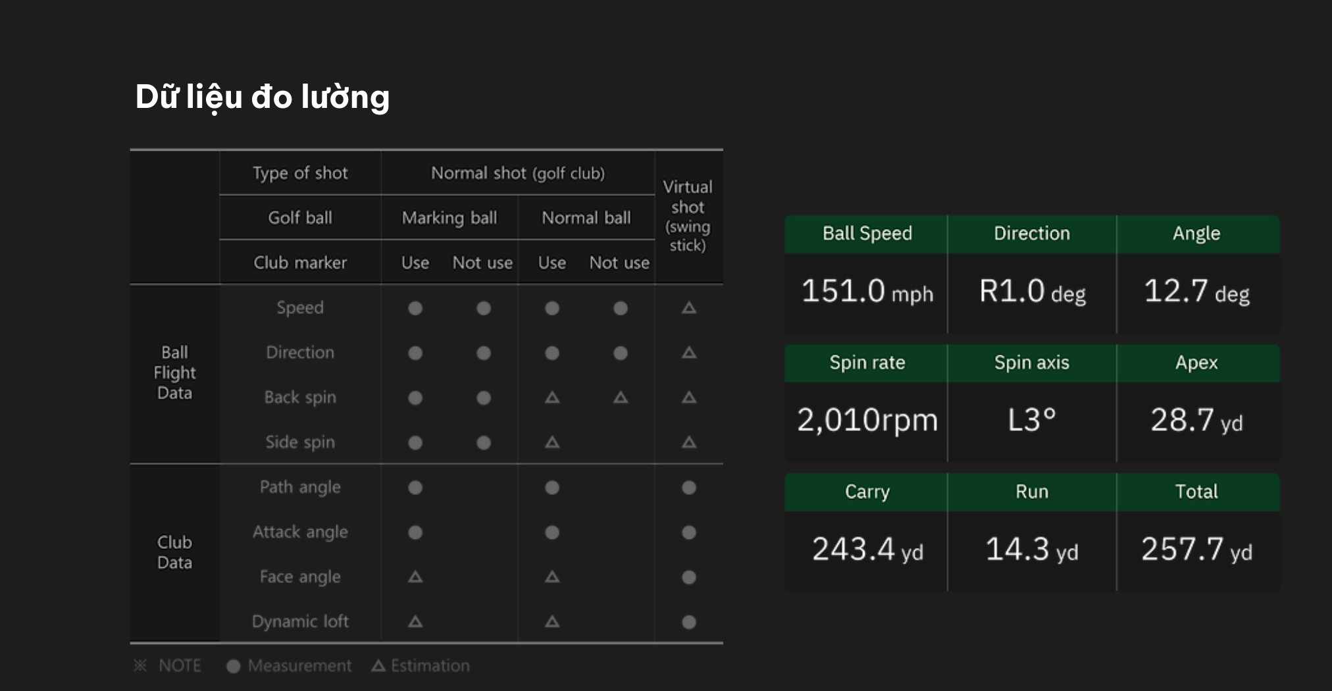1332x691 pixels.
Task: Click Face angle triangle under Marking ball
Action: 415,577
